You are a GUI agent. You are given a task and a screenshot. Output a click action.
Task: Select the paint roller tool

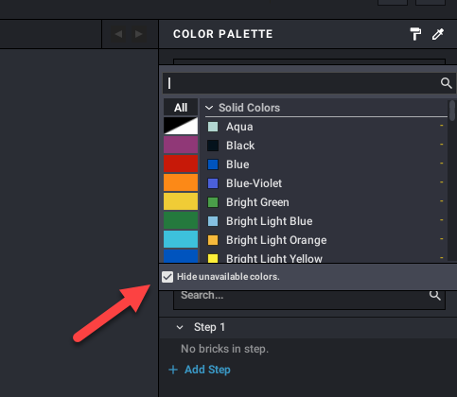(415, 34)
